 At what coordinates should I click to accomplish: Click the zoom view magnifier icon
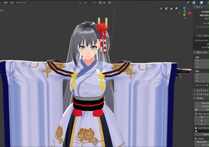tap(176, 9)
